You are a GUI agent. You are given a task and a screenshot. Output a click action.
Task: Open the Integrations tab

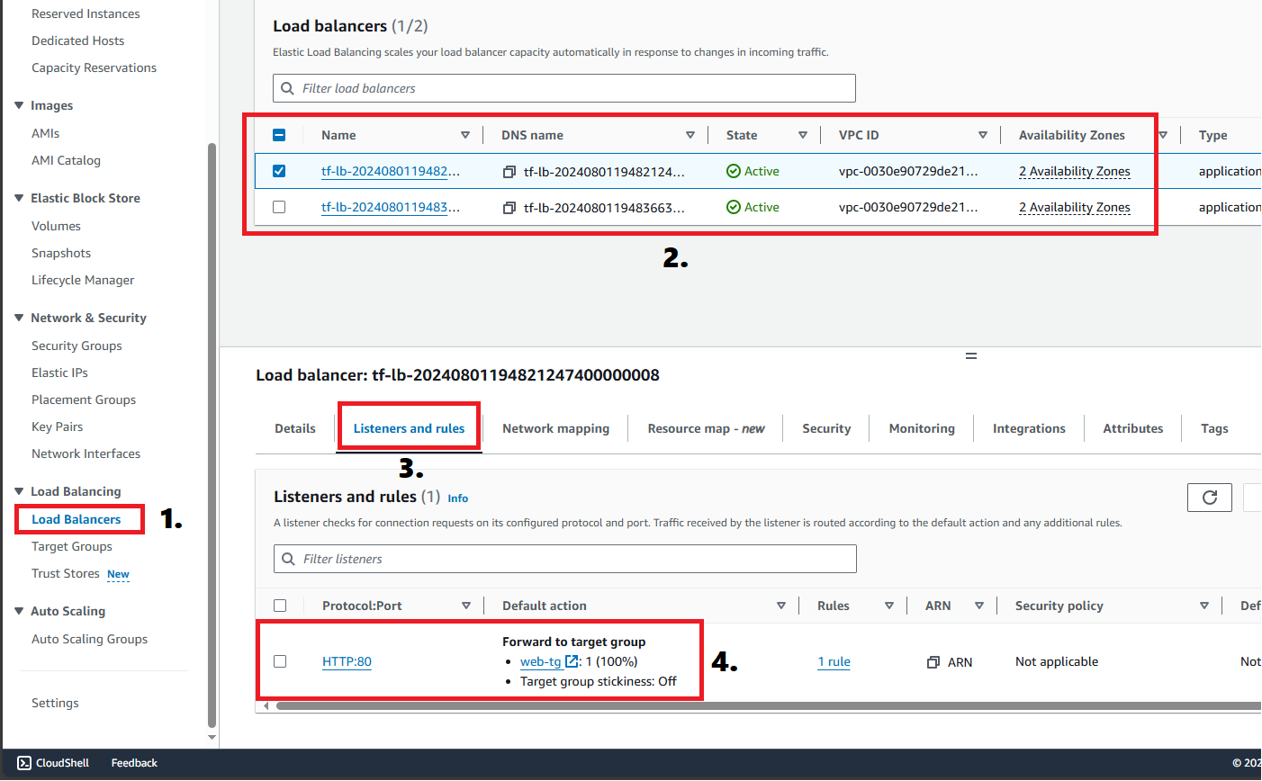(x=1029, y=428)
